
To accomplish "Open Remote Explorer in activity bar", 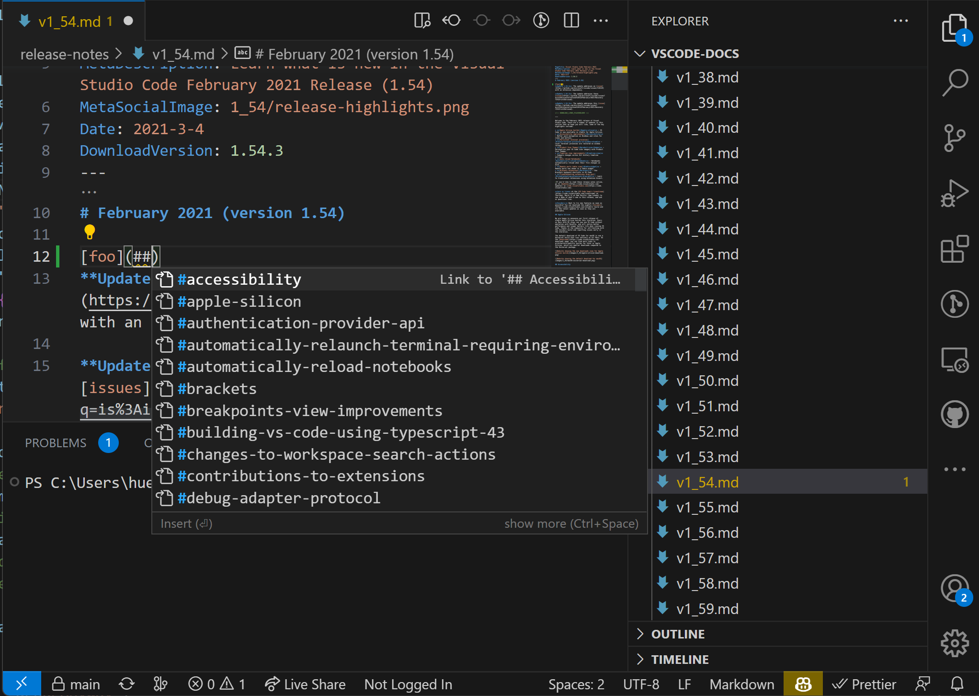I will (955, 360).
